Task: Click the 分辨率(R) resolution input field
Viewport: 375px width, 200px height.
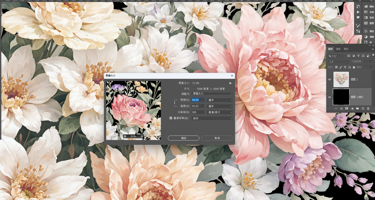Action: (198, 112)
